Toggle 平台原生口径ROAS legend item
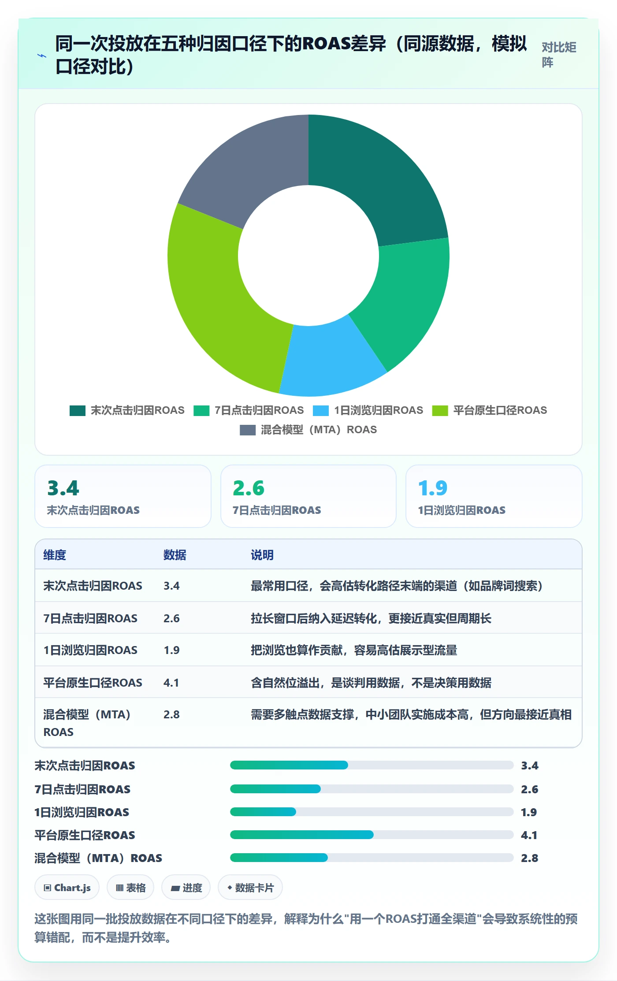617x981 pixels. tap(490, 410)
